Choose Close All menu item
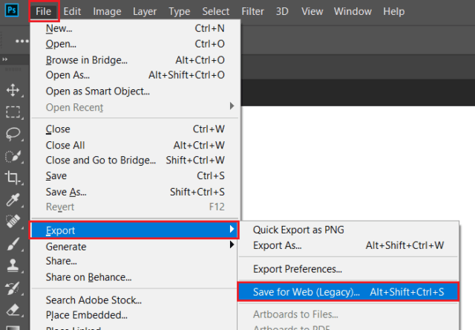Screen dimensions: 475x330 coord(135,145)
